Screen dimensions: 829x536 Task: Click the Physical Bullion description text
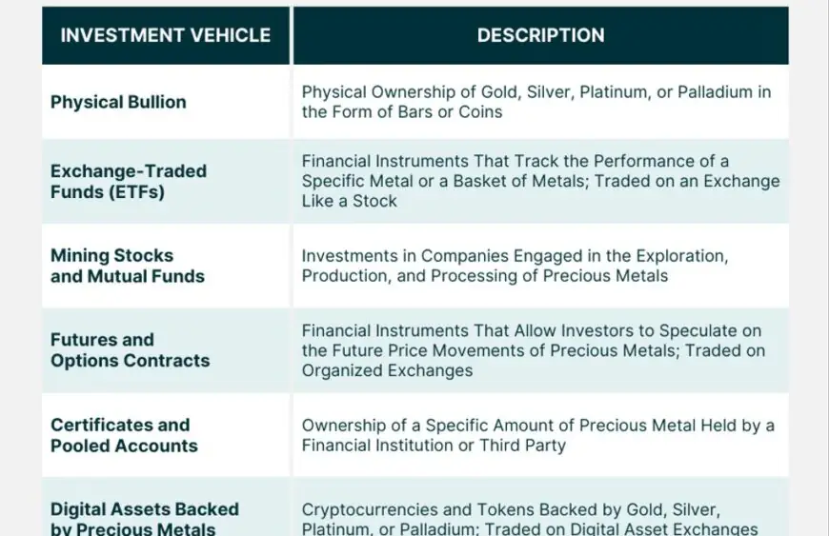(x=536, y=102)
